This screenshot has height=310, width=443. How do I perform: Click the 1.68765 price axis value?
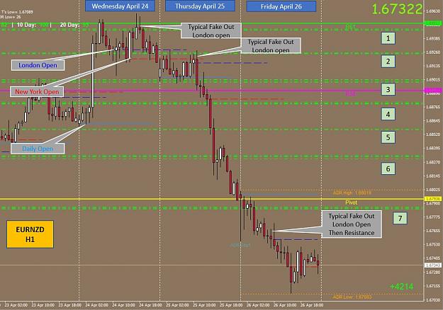pyautogui.click(x=433, y=107)
